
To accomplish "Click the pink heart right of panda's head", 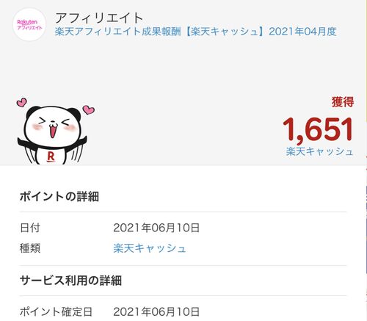I will click(89, 109).
